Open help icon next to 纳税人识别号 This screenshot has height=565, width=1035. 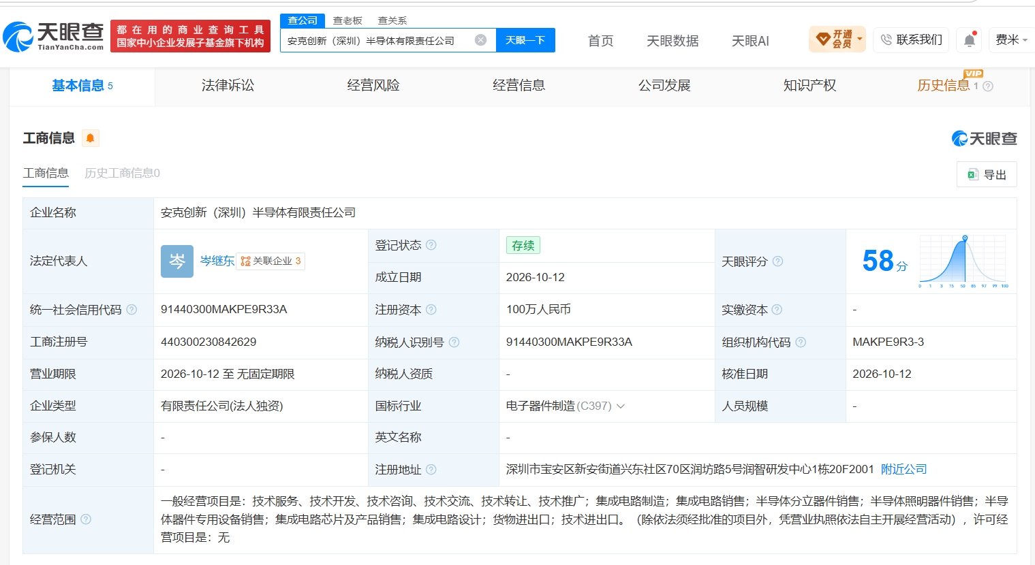pyautogui.click(x=454, y=342)
